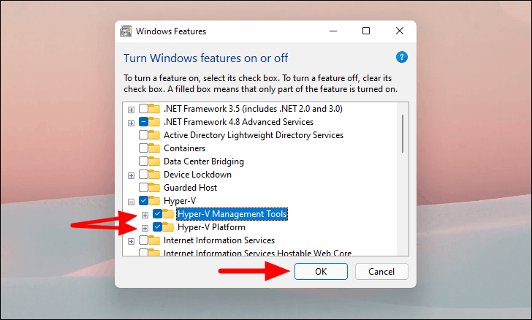Click the Internet Information Services folder icon
532x320 pixels.
tap(154, 240)
